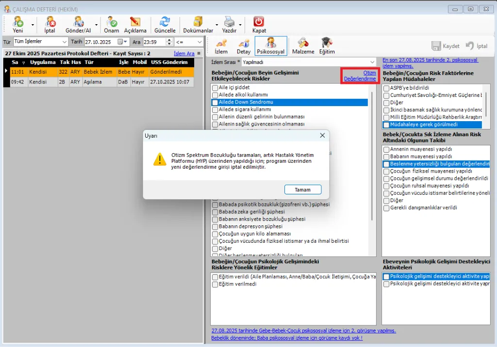This screenshot has width=497, height=347.
Task: Open the Dokümanlar toolbar icon
Action: pos(198,25)
